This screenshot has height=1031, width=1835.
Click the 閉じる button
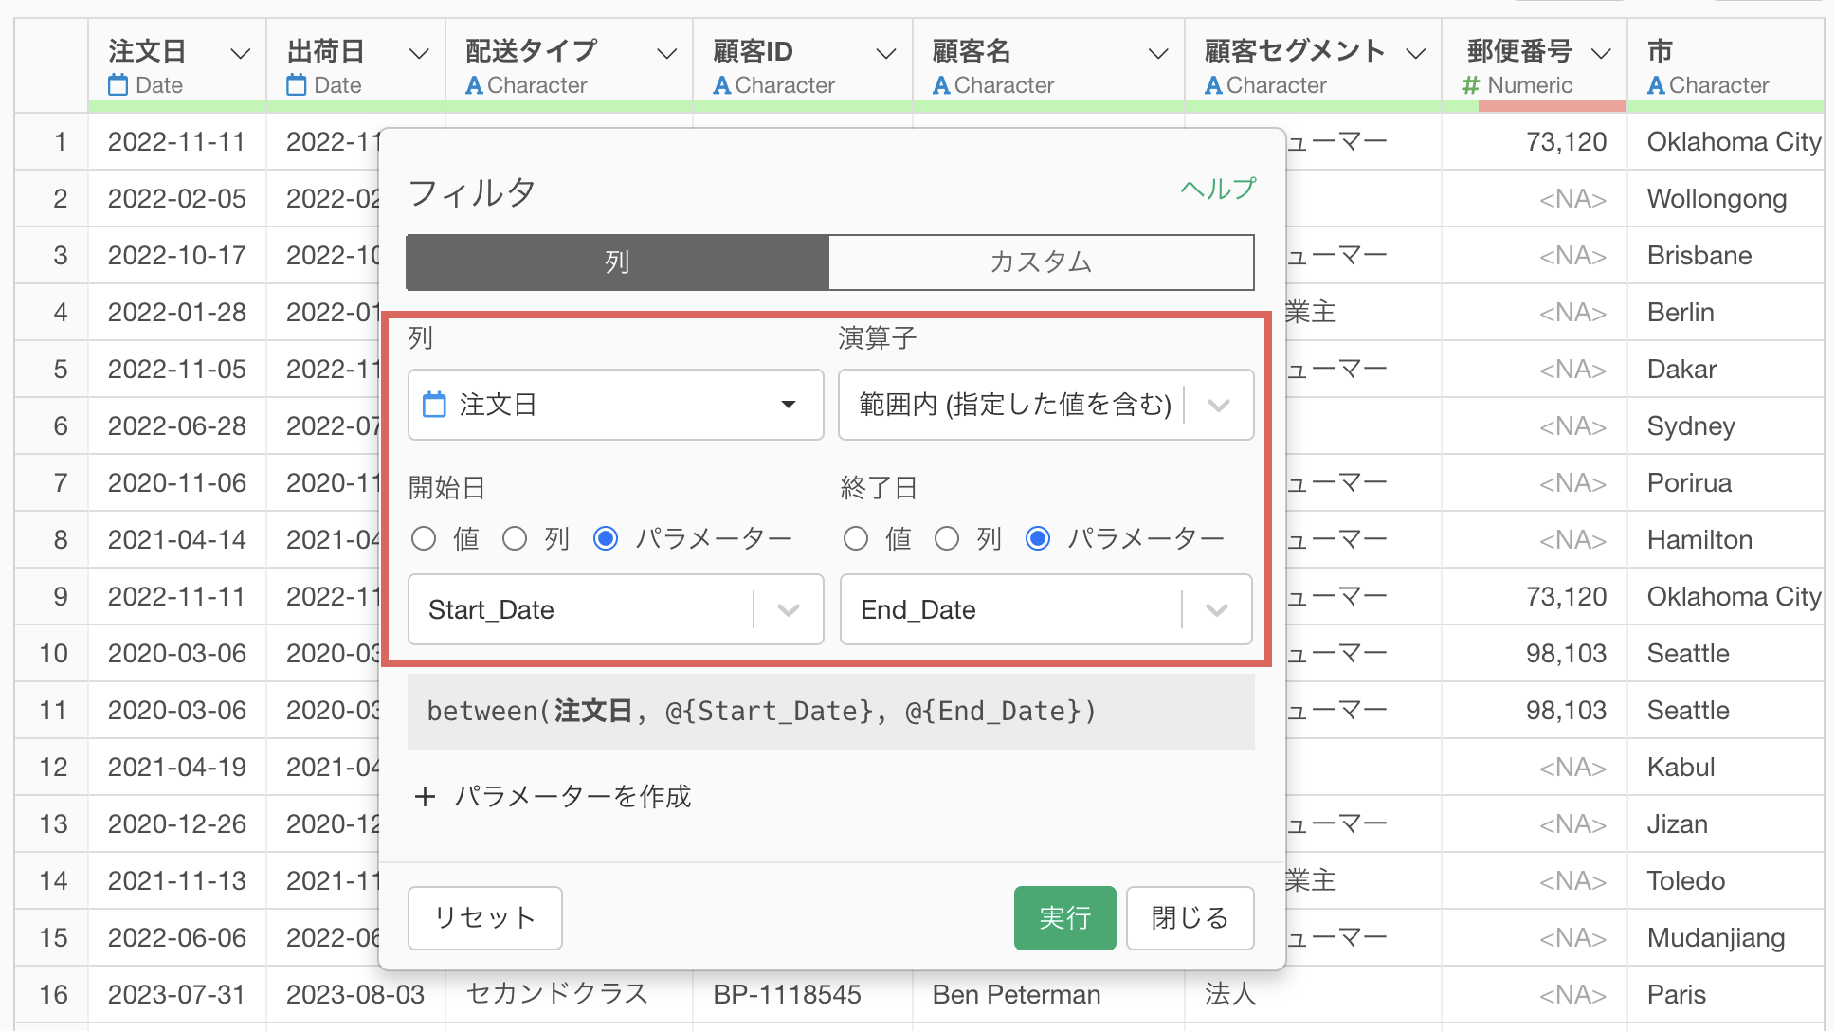(1190, 918)
